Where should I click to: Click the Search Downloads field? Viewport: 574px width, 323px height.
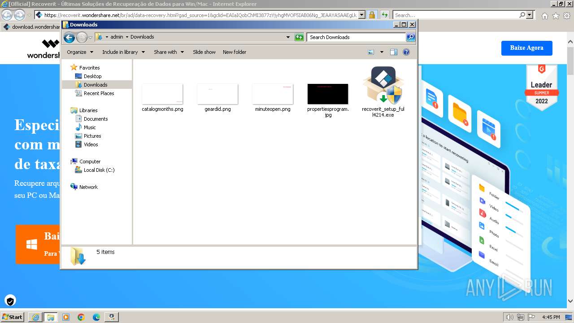(x=357, y=37)
